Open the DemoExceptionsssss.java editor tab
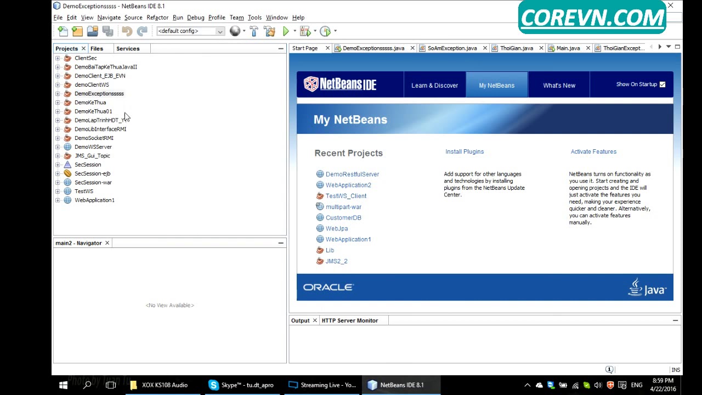The height and width of the screenshot is (395, 702). (373, 48)
